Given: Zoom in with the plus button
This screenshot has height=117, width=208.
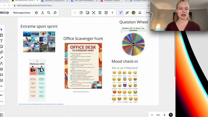Looking at the screenshot, I should pyautogui.click(x=164, y=115).
